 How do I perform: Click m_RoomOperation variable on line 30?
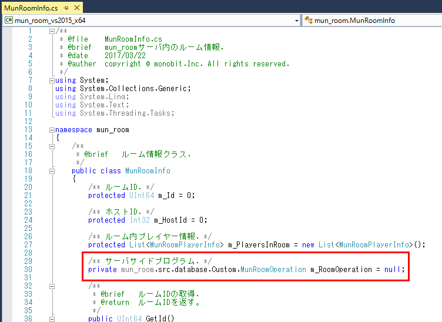(341, 269)
